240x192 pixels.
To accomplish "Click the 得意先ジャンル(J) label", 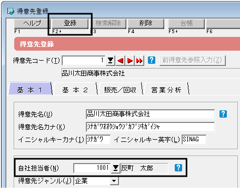I will 45,181.
